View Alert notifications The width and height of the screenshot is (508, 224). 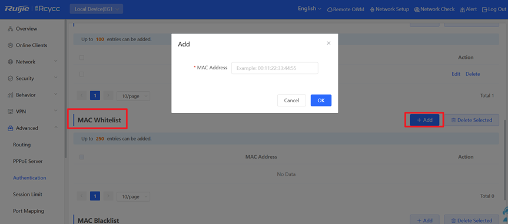(x=468, y=9)
